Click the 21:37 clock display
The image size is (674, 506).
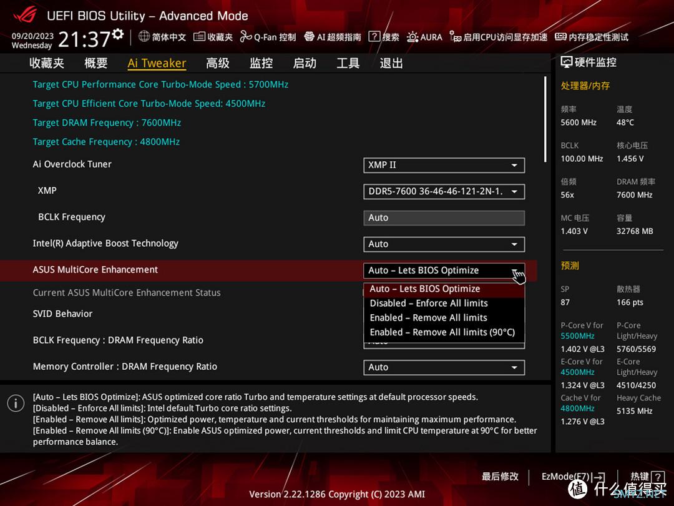coord(84,39)
